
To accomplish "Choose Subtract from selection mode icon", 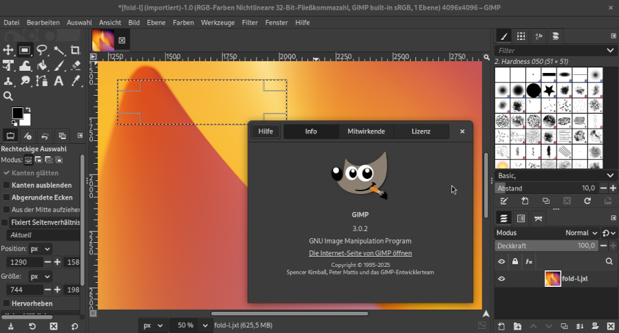I will (x=49, y=160).
